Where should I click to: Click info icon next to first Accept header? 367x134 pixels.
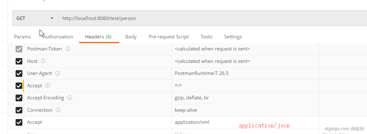[48, 85]
